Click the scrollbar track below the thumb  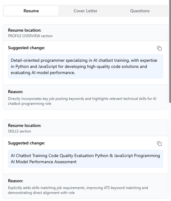click(170, 152)
